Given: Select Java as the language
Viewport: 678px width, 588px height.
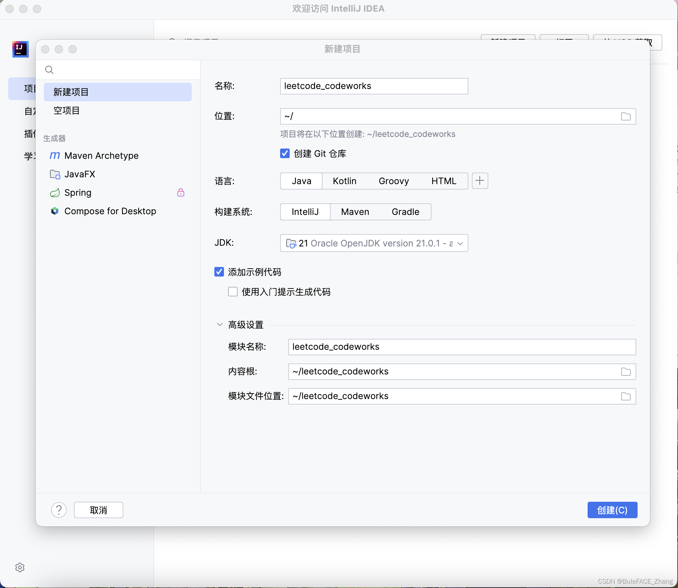Looking at the screenshot, I should point(301,181).
